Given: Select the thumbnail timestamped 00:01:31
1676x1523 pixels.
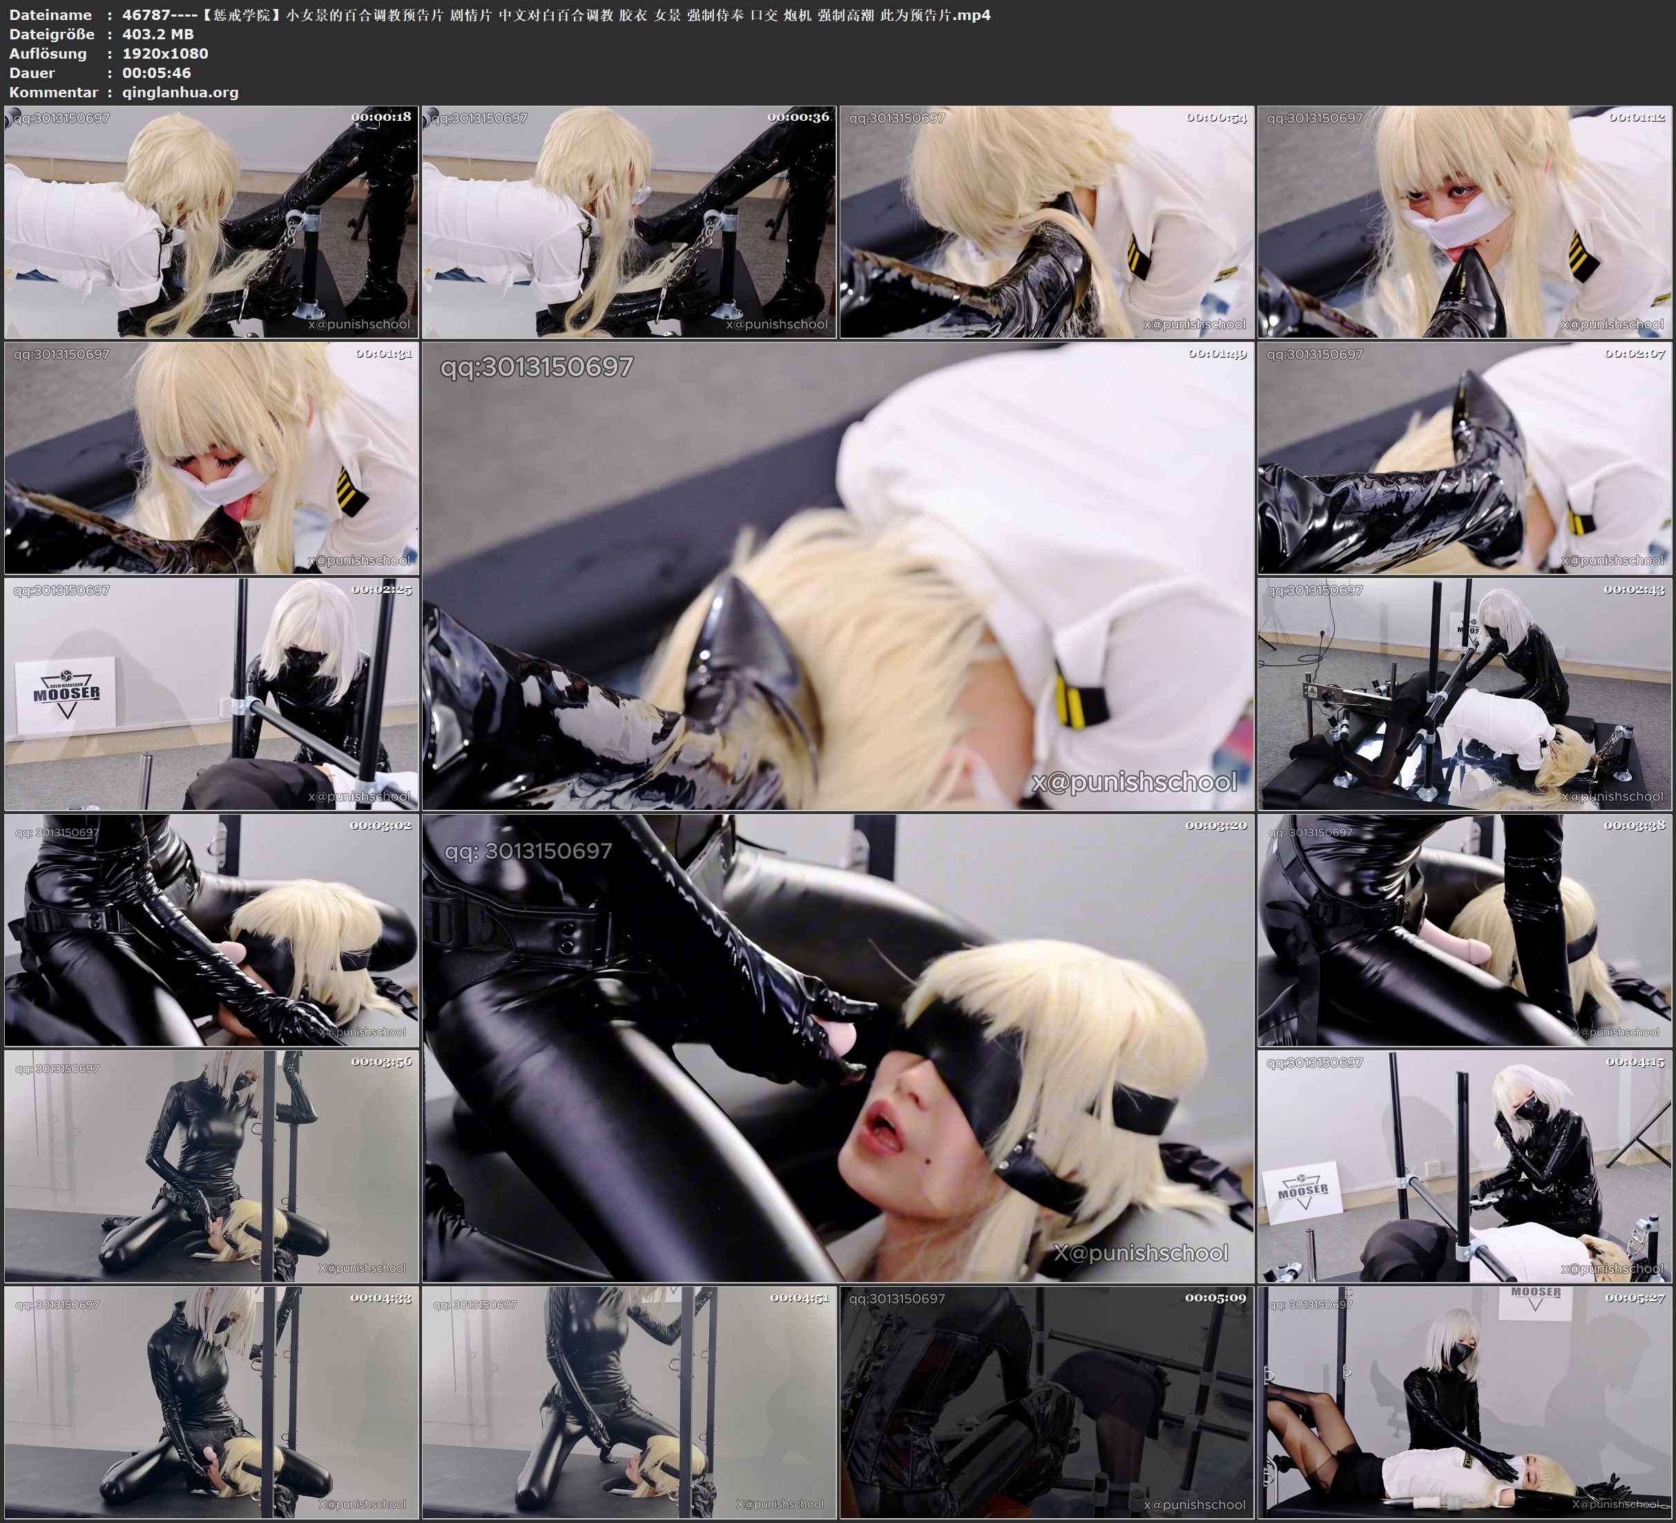Looking at the screenshot, I should pos(211,457).
